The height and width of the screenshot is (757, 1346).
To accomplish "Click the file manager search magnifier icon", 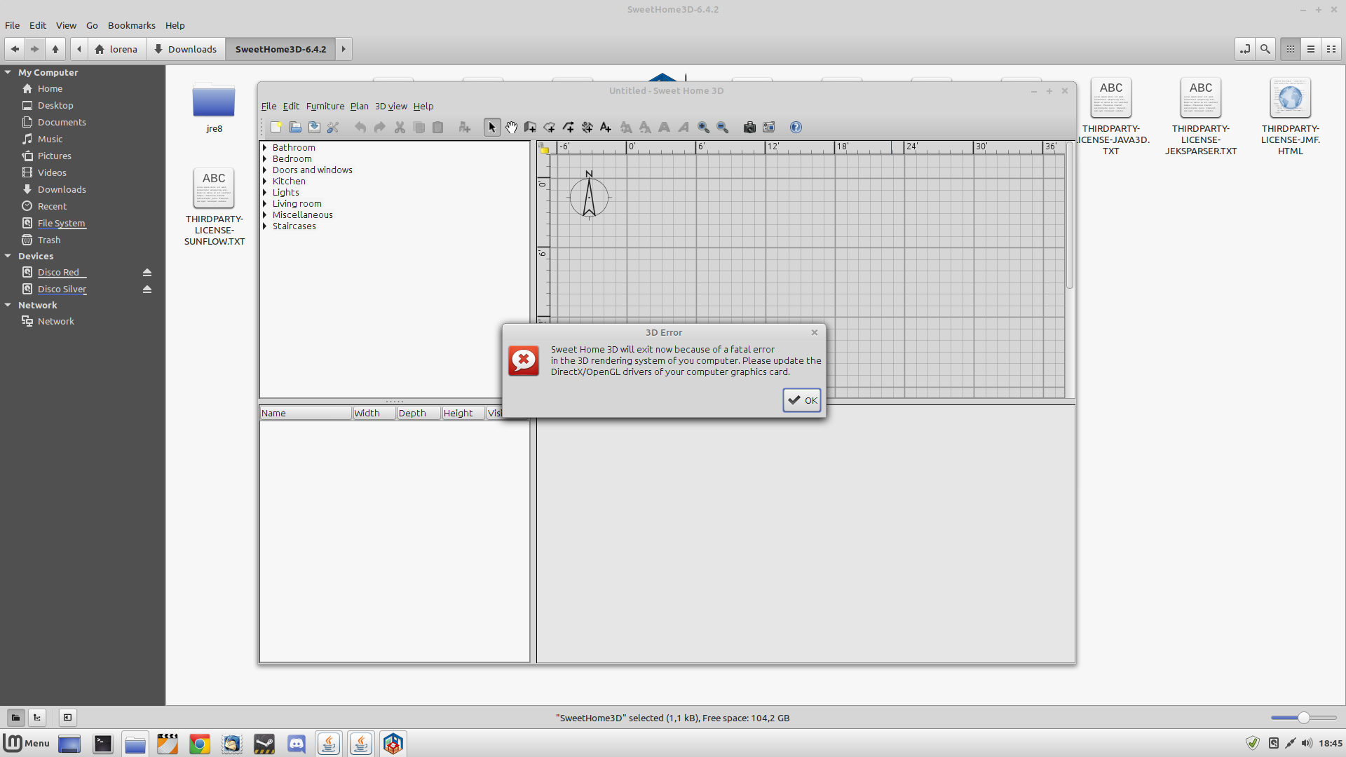I will click(1265, 49).
